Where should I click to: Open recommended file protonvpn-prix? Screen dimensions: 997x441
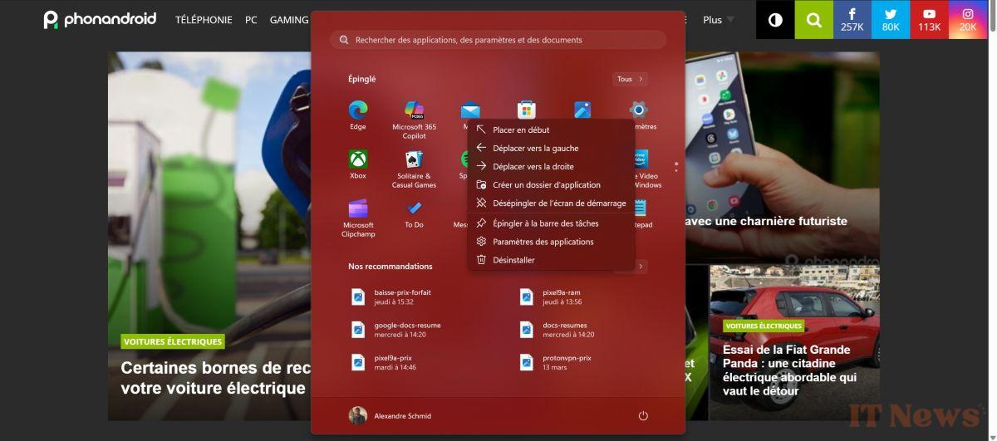coord(557,362)
